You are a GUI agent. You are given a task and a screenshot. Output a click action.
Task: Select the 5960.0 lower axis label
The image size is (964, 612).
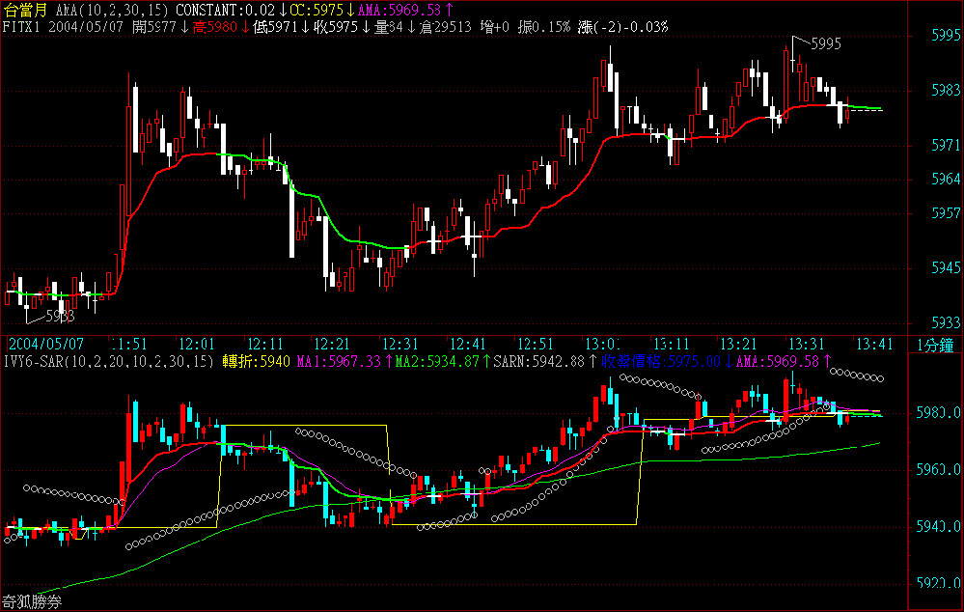coord(938,470)
